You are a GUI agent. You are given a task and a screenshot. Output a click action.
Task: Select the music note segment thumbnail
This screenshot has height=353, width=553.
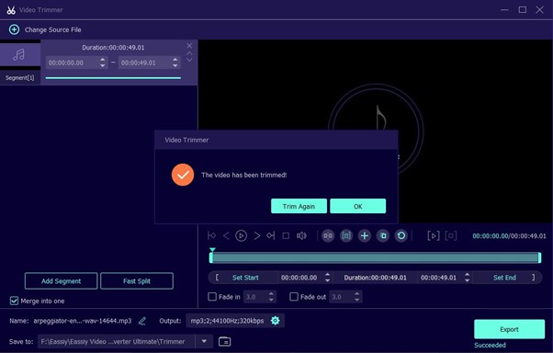click(x=20, y=55)
